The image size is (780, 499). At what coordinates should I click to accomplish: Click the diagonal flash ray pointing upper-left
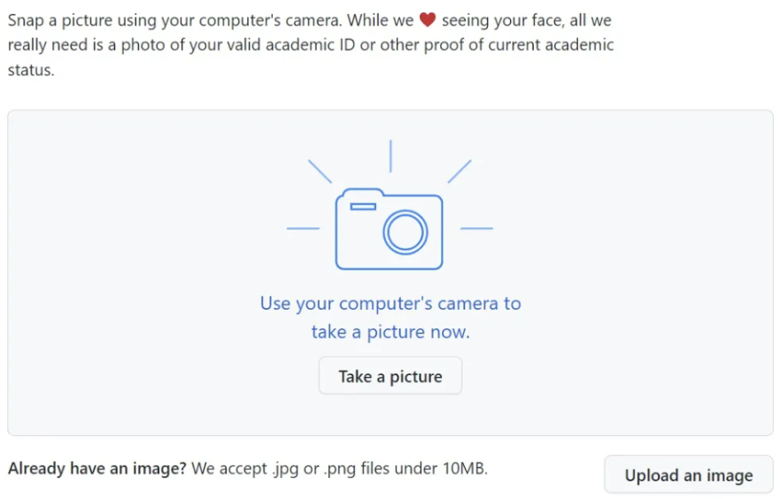tap(320, 172)
